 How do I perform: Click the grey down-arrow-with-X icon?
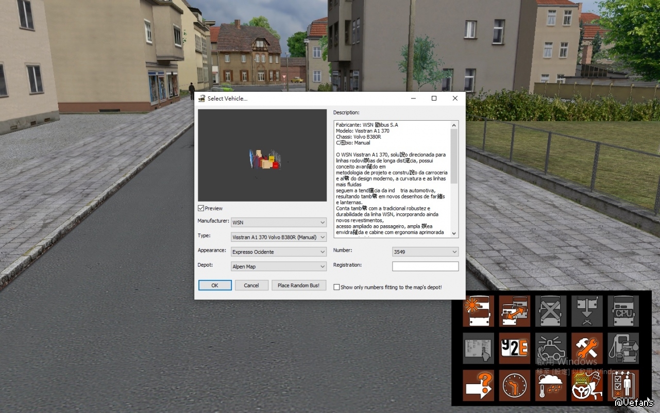587,311
